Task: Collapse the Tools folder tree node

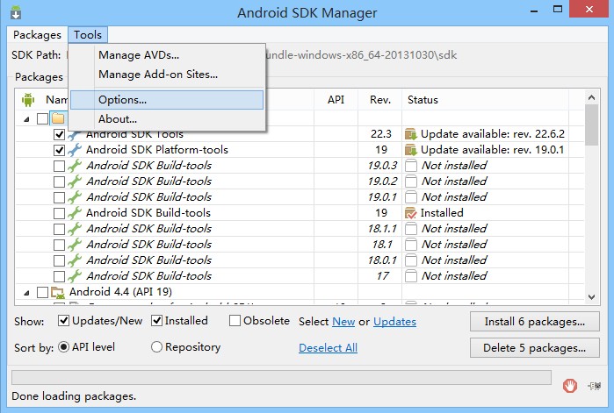Action: [x=26, y=118]
